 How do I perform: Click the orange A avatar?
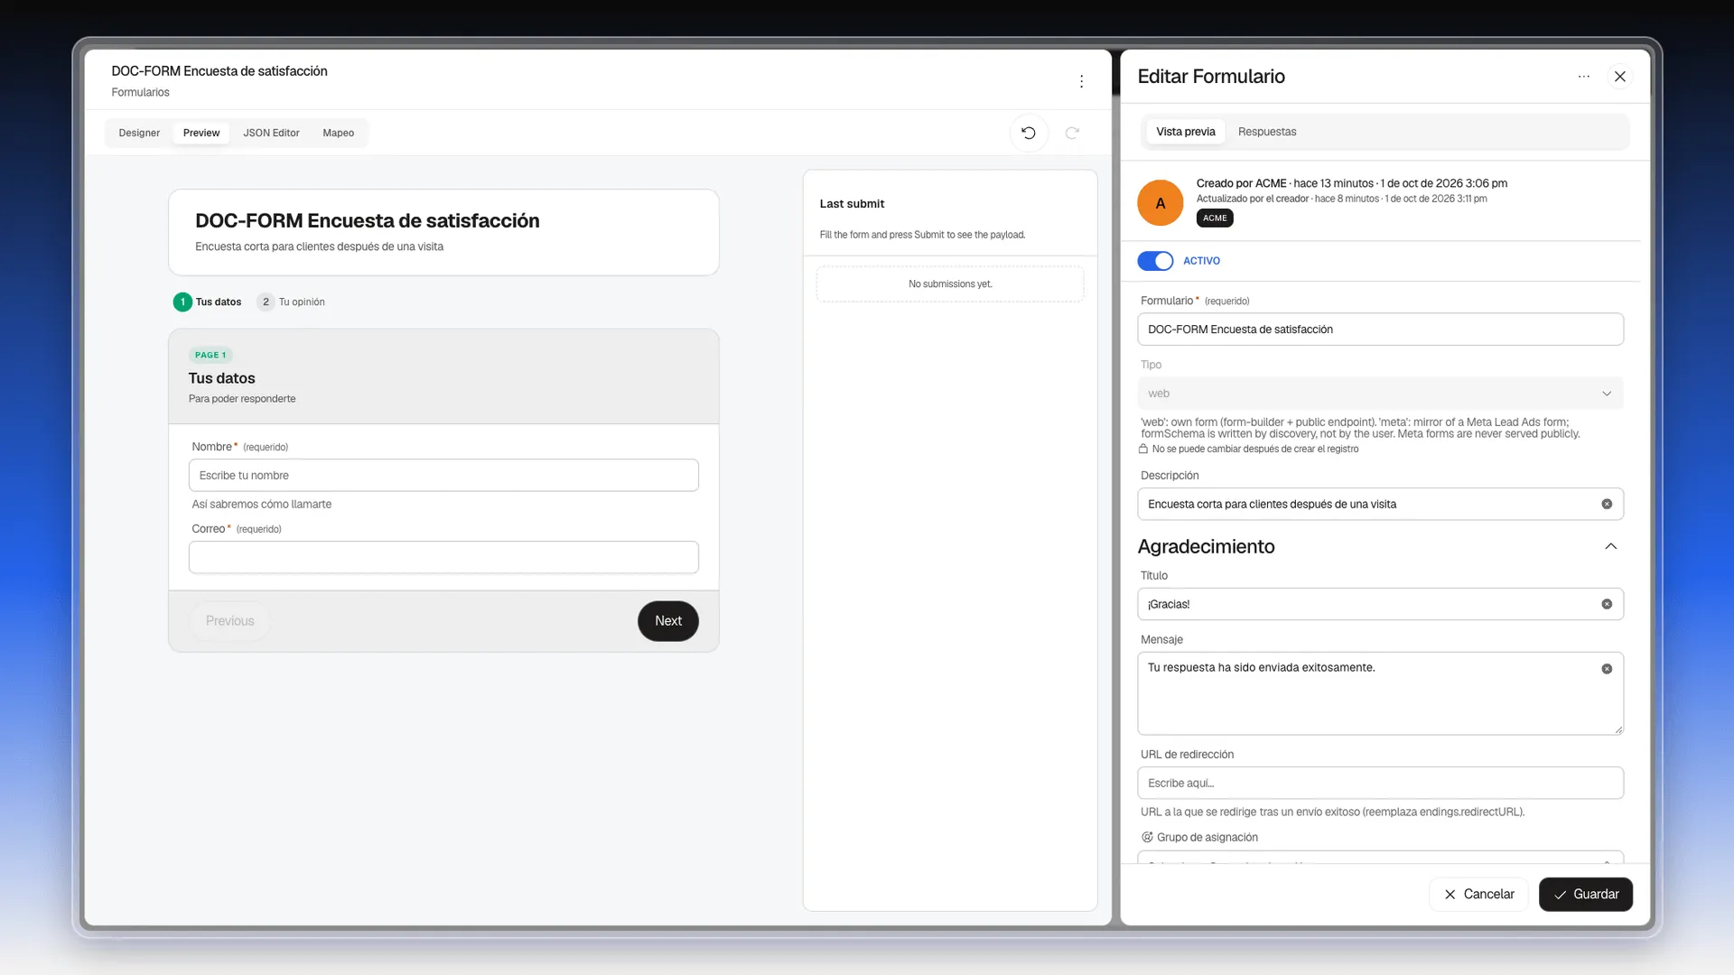pos(1161,203)
